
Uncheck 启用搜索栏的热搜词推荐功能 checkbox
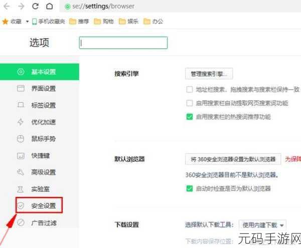point(190,117)
